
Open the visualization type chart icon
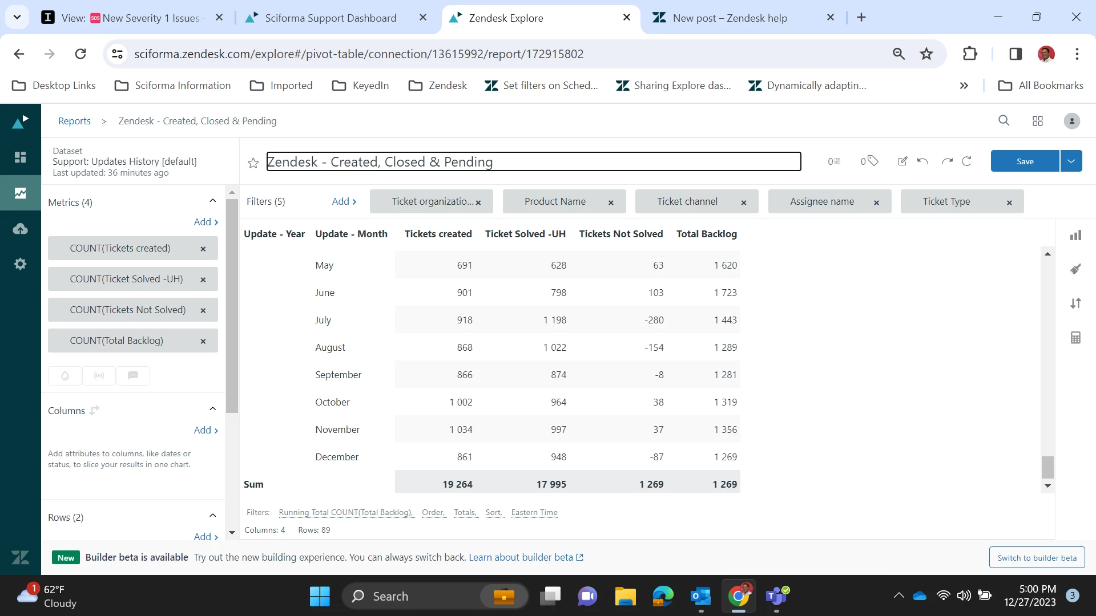[x=1075, y=235]
